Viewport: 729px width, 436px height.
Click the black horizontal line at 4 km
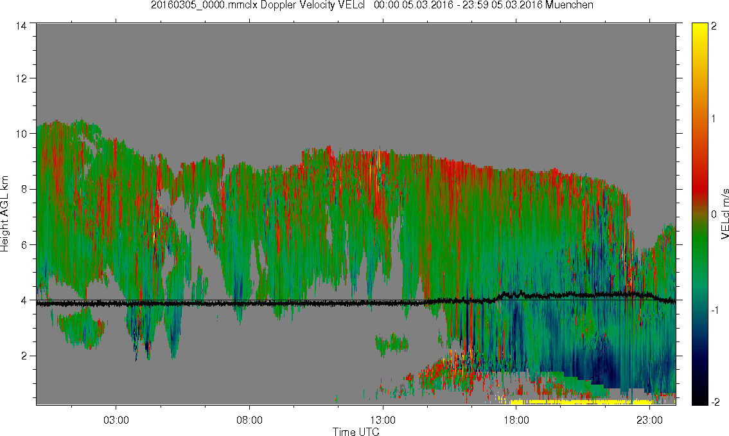point(356,300)
